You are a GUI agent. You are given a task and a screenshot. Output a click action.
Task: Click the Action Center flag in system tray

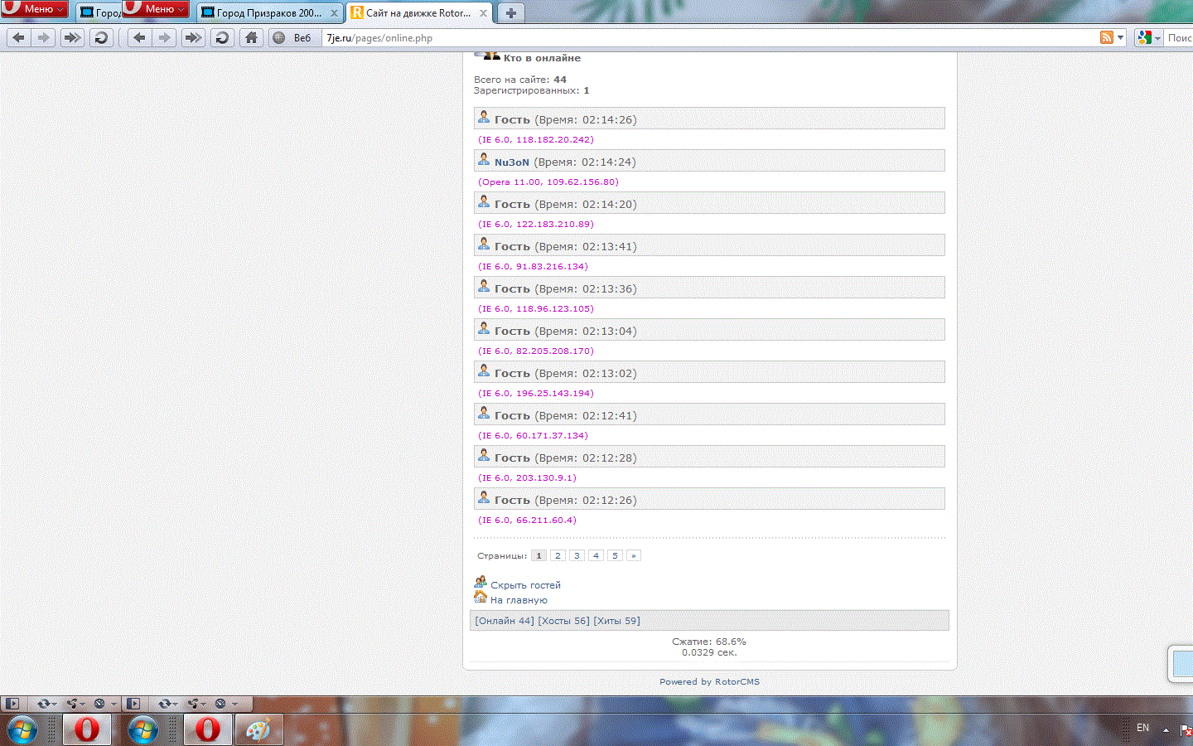point(1186,729)
